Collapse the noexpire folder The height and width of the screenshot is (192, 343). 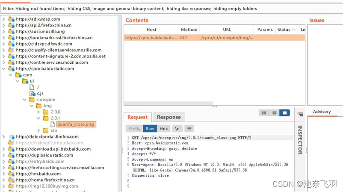24,100
